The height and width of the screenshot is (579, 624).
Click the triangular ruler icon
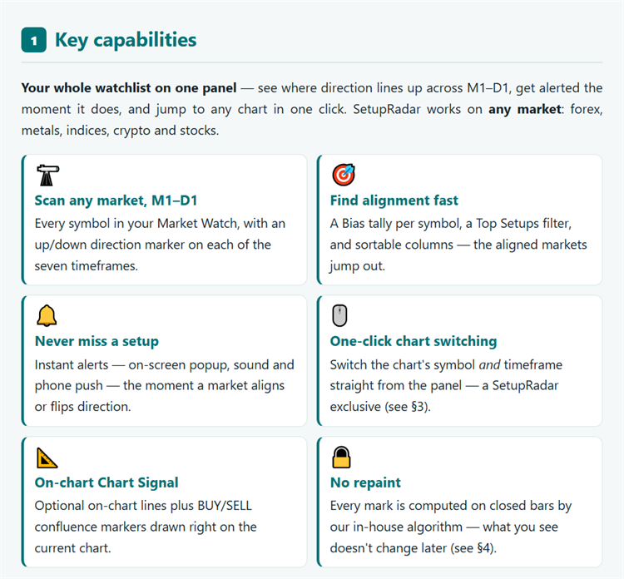(47, 458)
